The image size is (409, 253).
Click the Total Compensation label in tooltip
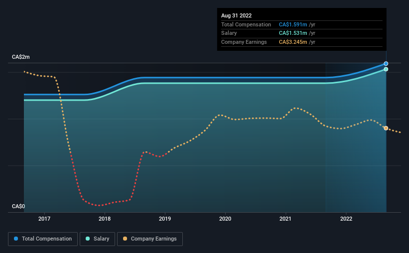coord(246,24)
